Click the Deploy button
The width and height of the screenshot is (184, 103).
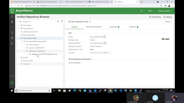coord(168,17)
